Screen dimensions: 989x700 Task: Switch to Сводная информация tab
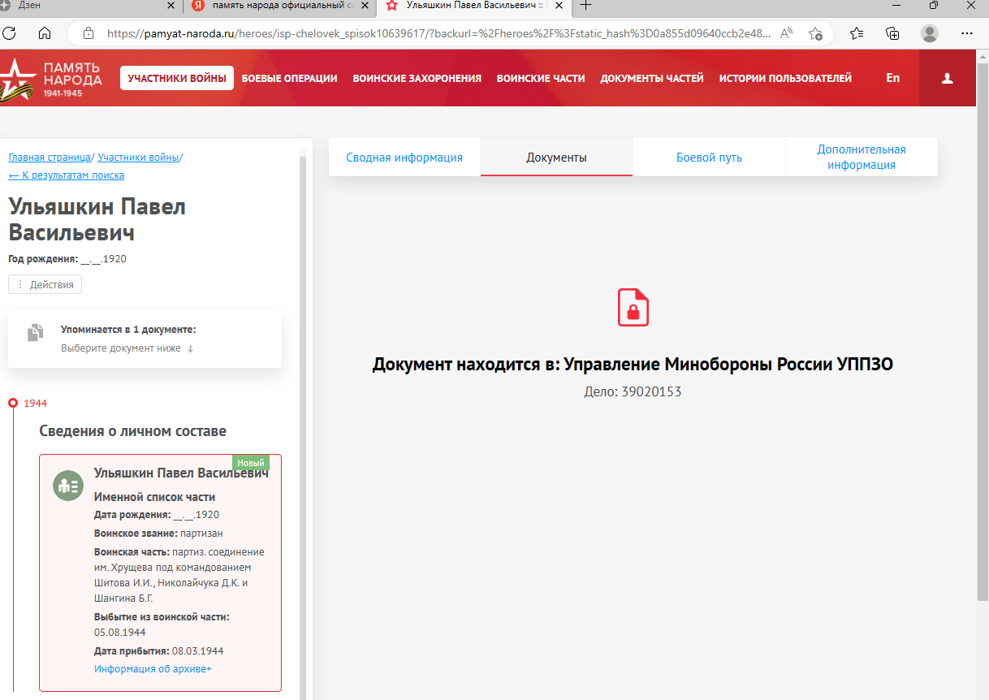[x=404, y=158]
